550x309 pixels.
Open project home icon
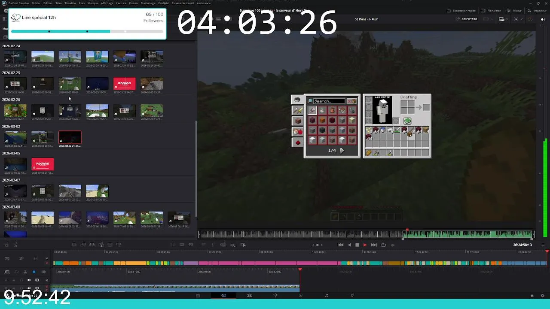coord(532,296)
